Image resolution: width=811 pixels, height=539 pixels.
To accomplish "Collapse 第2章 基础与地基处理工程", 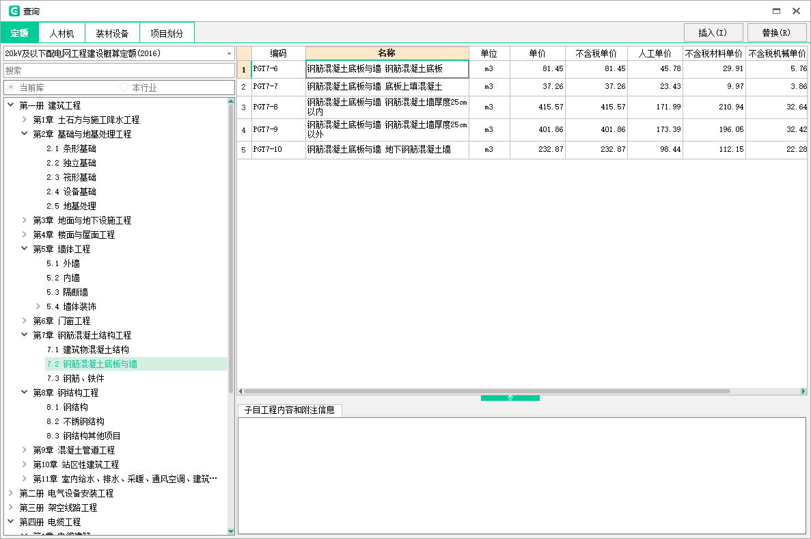I will (x=25, y=133).
